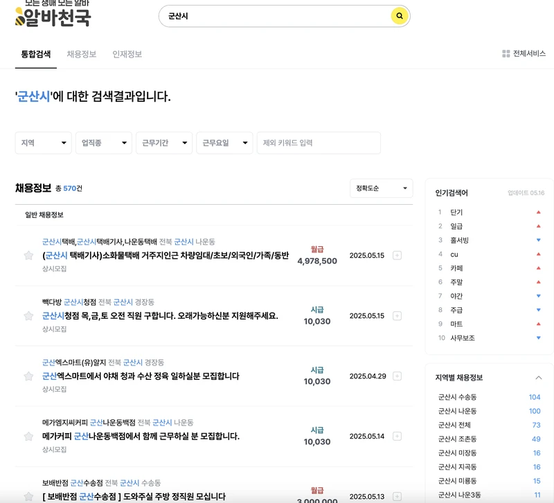Image resolution: width=554 pixels, height=503 pixels.
Task: Select popular keyword 주말
Action: tap(456, 282)
